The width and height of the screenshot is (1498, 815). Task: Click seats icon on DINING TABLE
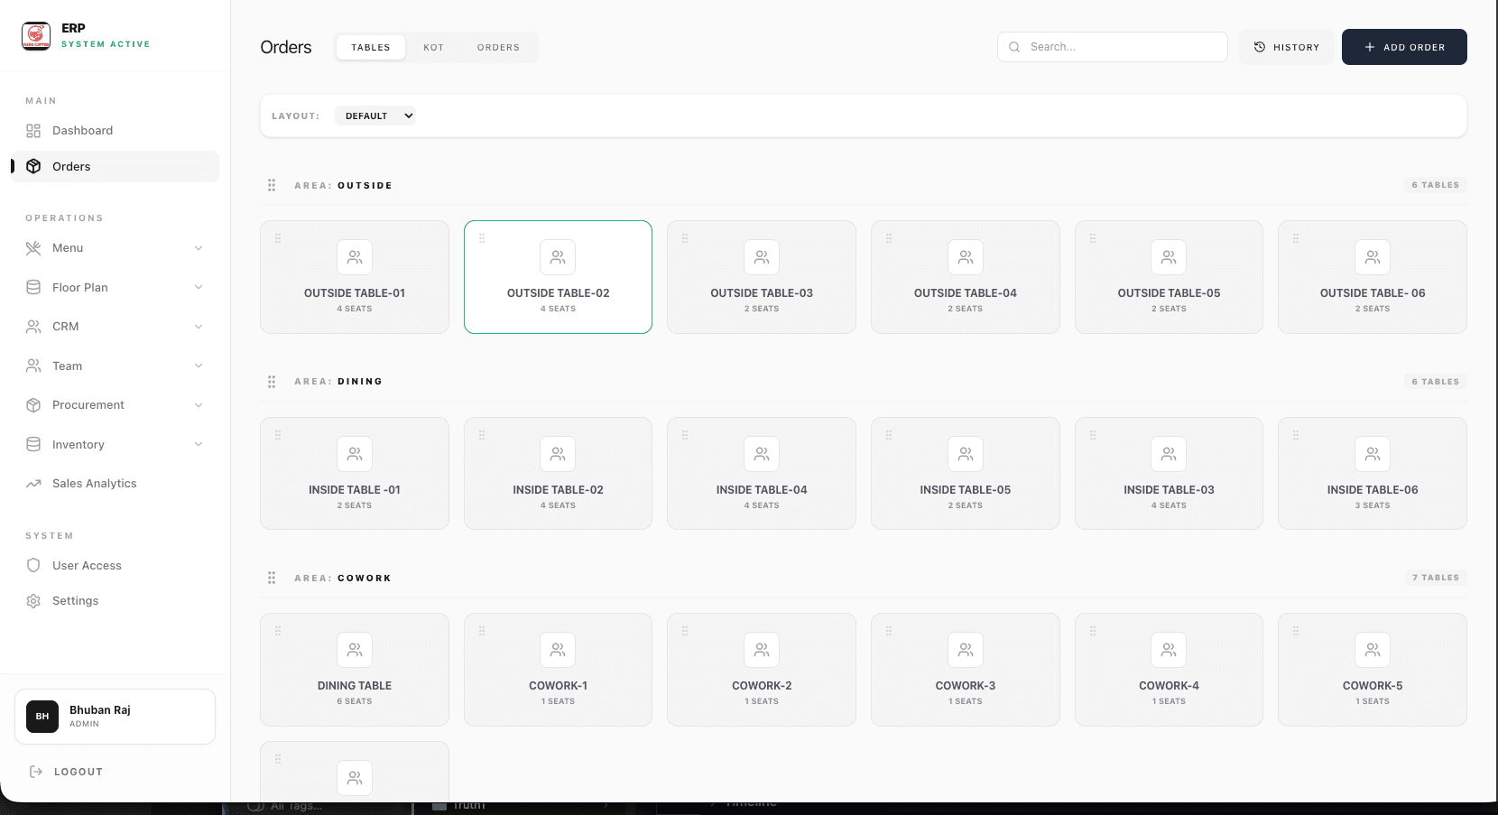[x=355, y=650]
